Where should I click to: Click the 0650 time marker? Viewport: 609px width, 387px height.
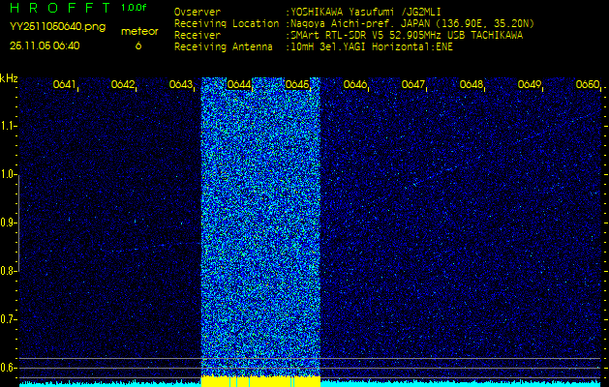588,84
